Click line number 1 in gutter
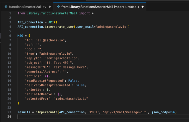Screen dimensions: 189x122 10,13
